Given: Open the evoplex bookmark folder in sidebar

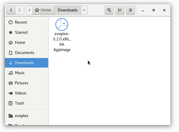Looking at the screenshot, I should (26, 116).
